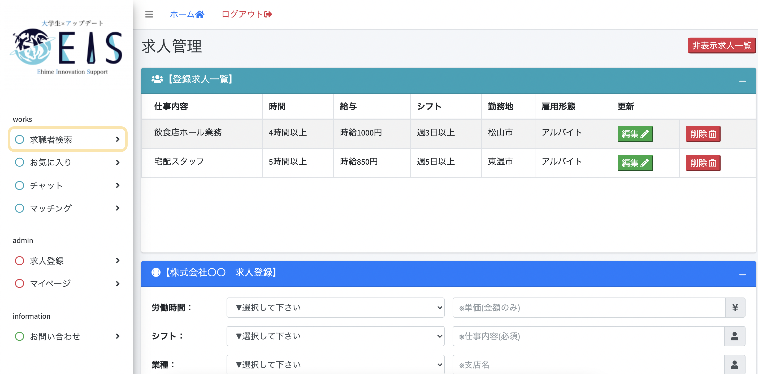Open the 労働時間 selection dropdown

click(335, 307)
